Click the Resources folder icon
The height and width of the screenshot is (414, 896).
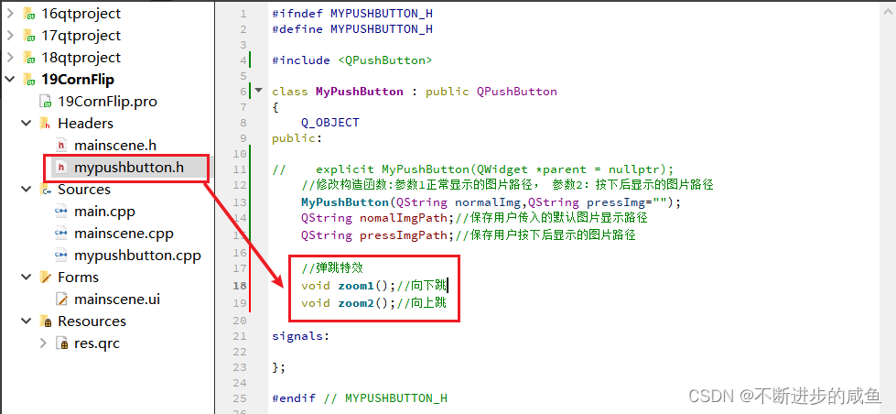pos(46,321)
